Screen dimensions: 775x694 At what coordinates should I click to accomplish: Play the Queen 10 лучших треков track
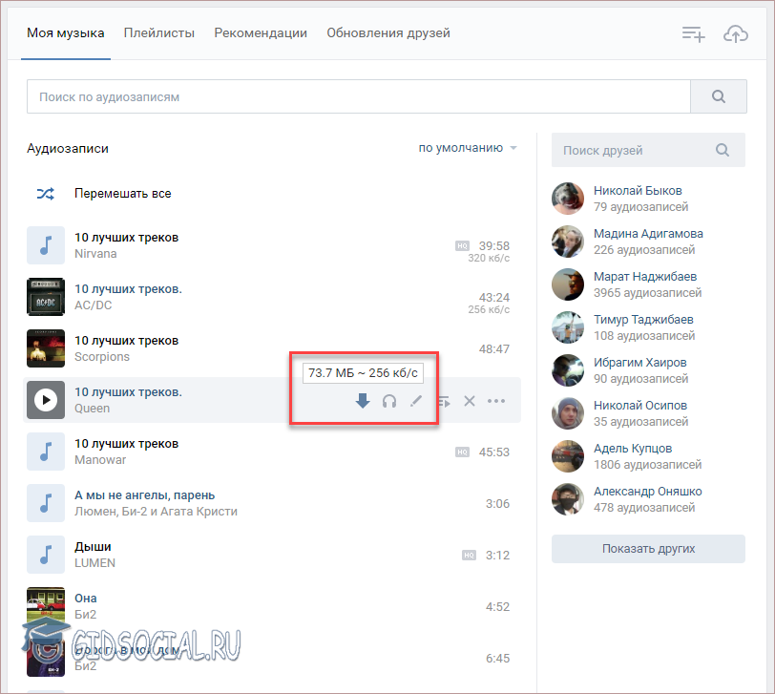(46, 400)
